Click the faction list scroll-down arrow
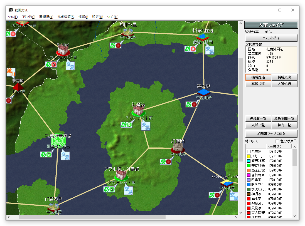The image size is (305, 226). pos(295,216)
